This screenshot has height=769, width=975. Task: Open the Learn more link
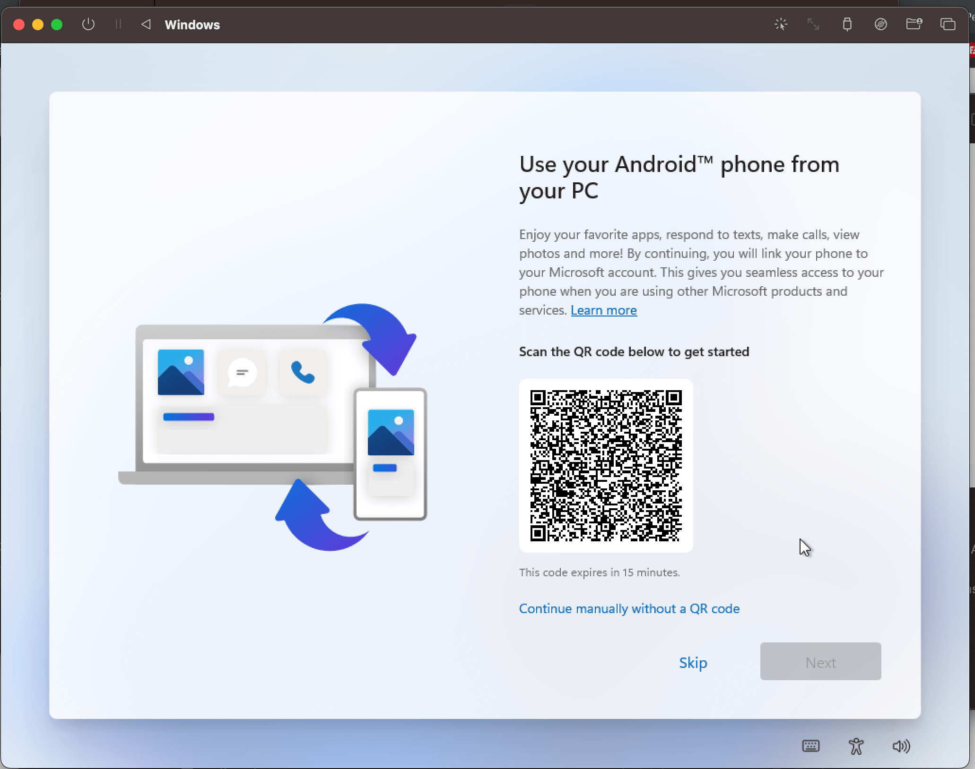[x=603, y=310]
